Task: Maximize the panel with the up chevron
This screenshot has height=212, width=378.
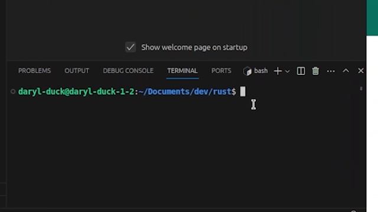Action: [x=346, y=71]
